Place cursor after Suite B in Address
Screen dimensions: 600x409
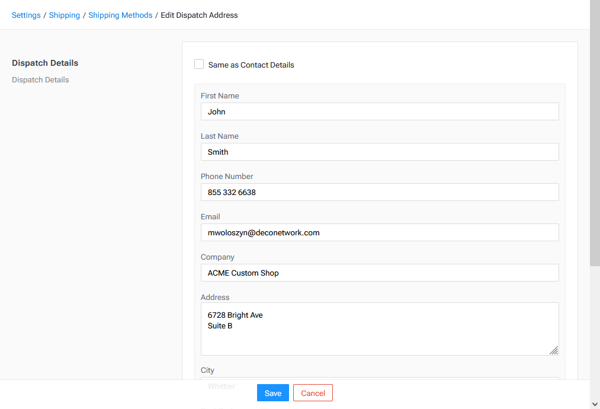tap(234, 325)
